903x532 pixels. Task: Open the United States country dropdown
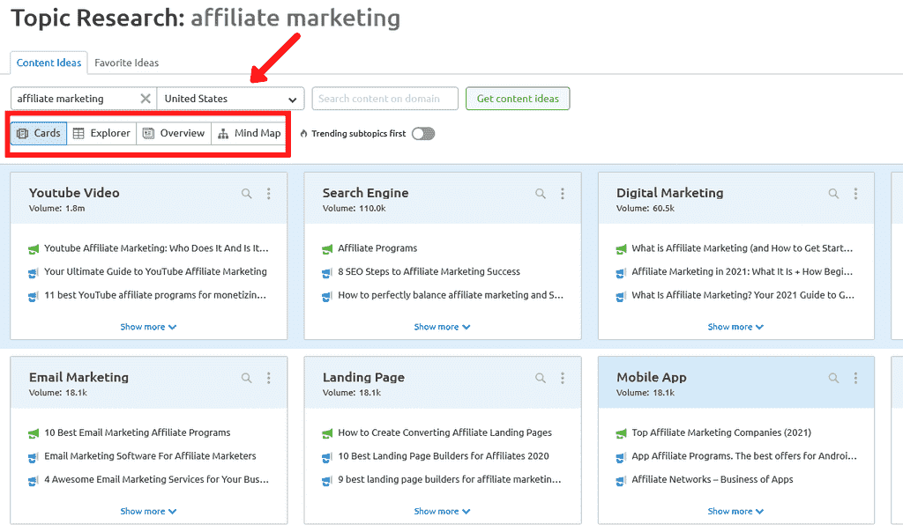click(230, 99)
